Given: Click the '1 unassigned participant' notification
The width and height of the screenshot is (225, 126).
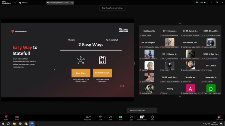Looking at the screenshot, I should point(142,110).
